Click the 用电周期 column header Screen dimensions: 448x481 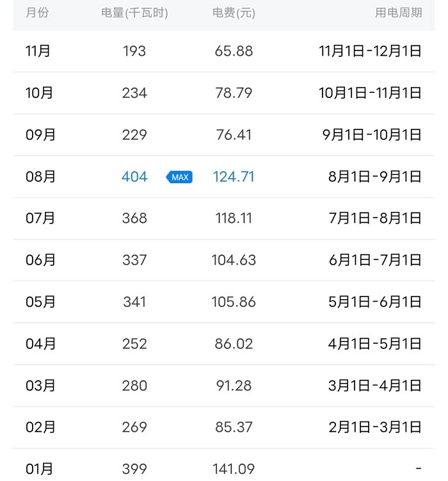[x=398, y=13]
